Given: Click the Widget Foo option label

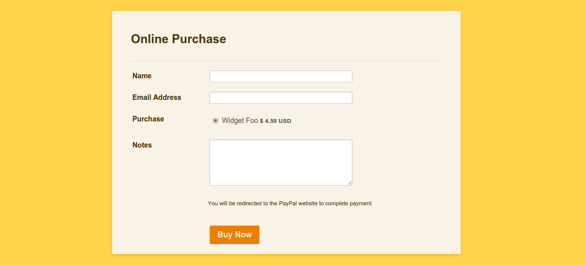Looking at the screenshot, I should tap(240, 120).
